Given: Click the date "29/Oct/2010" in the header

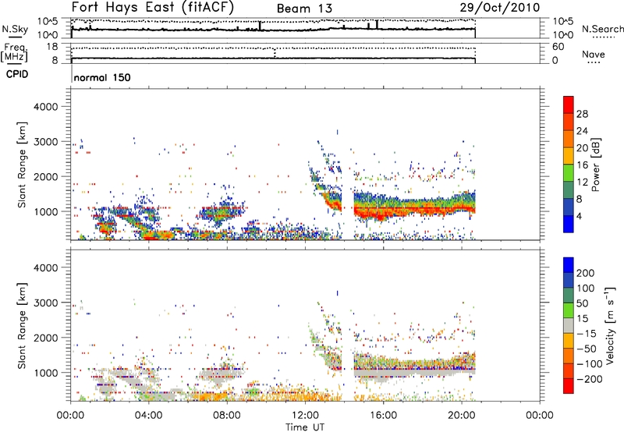Looking at the screenshot, I should tap(500, 8).
